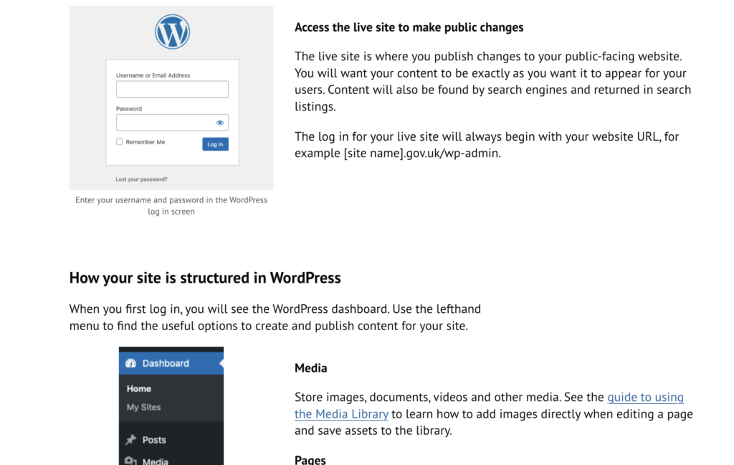Select the Media label in the dark sidebar
This screenshot has width=734, height=465.
(x=156, y=461)
